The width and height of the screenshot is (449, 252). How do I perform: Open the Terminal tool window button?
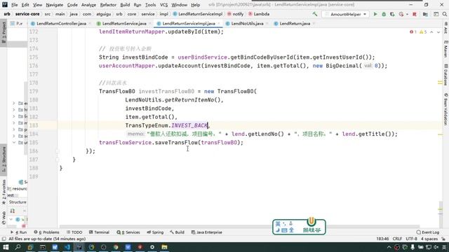click(99, 232)
